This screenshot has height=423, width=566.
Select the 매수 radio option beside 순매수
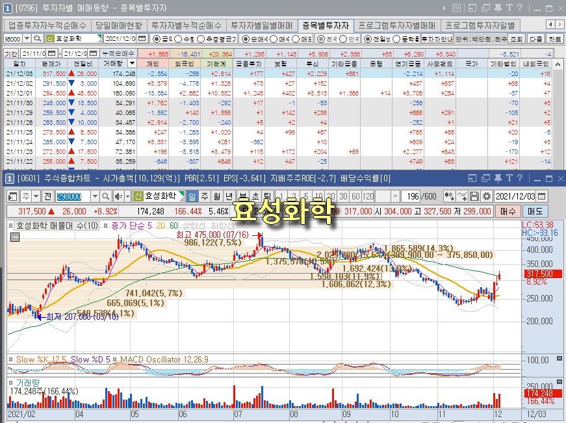(x=274, y=38)
